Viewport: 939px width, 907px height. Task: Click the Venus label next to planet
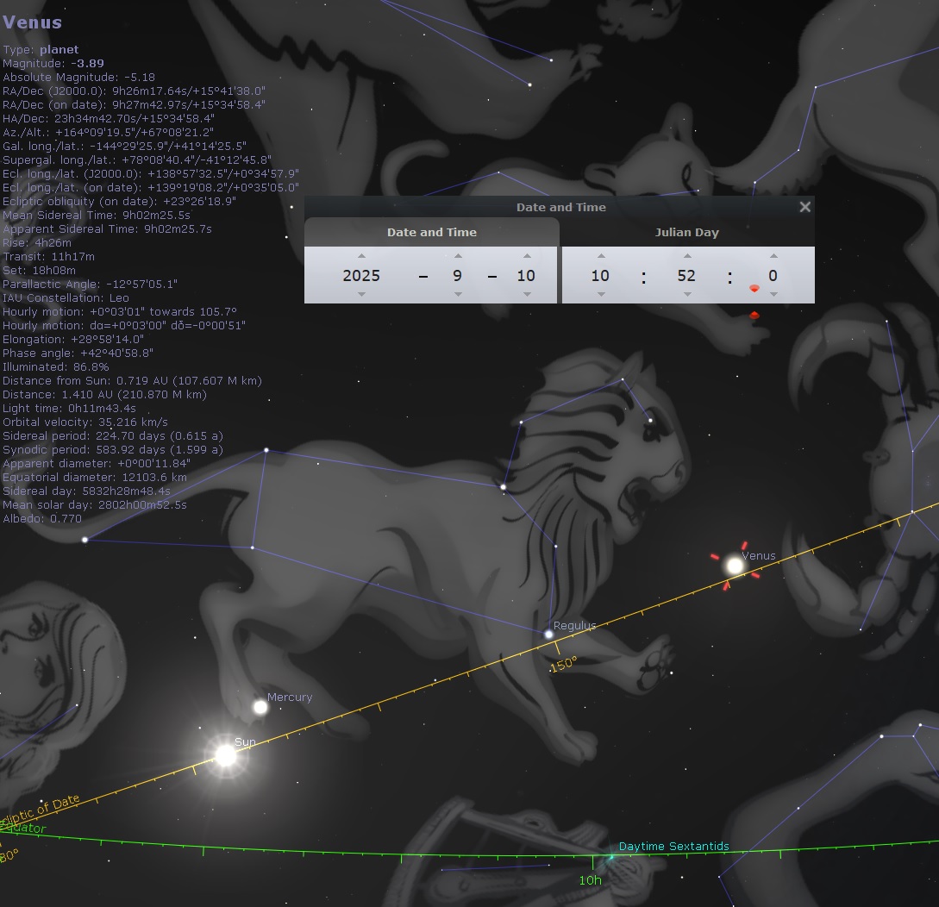[x=759, y=555]
